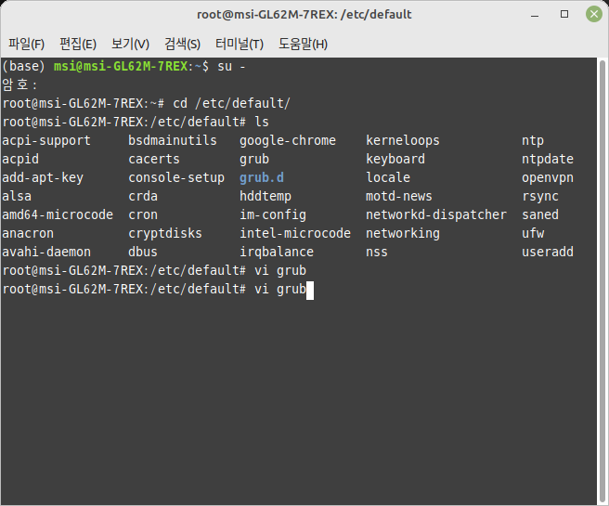Open the 검색(S) menu
Image resolution: width=609 pixels, height=506 pixels.
point(182,44)
